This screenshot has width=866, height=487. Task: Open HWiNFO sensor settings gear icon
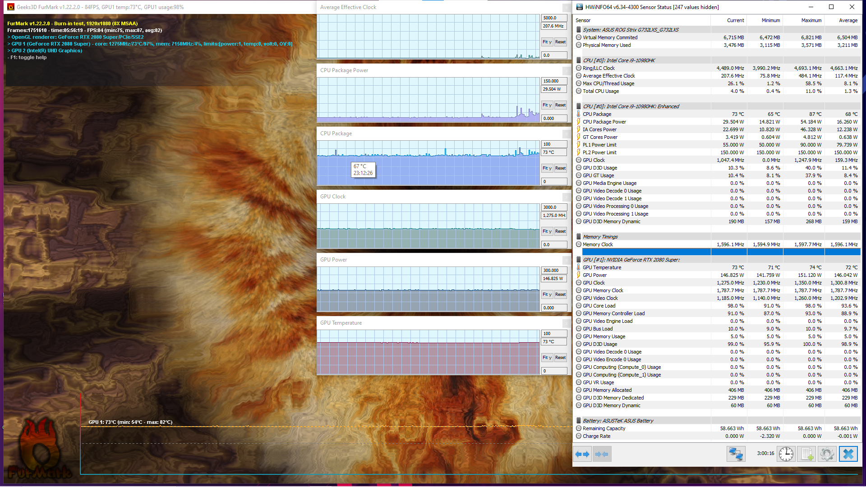pos(827,454)
